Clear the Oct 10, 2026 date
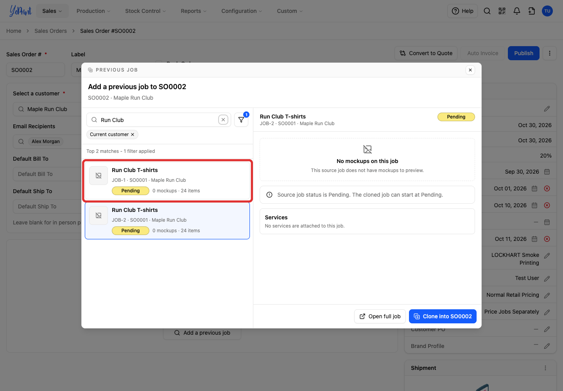The height and width of the screenshot is (391, 563). pyautogui.click(x=547, y=205)
